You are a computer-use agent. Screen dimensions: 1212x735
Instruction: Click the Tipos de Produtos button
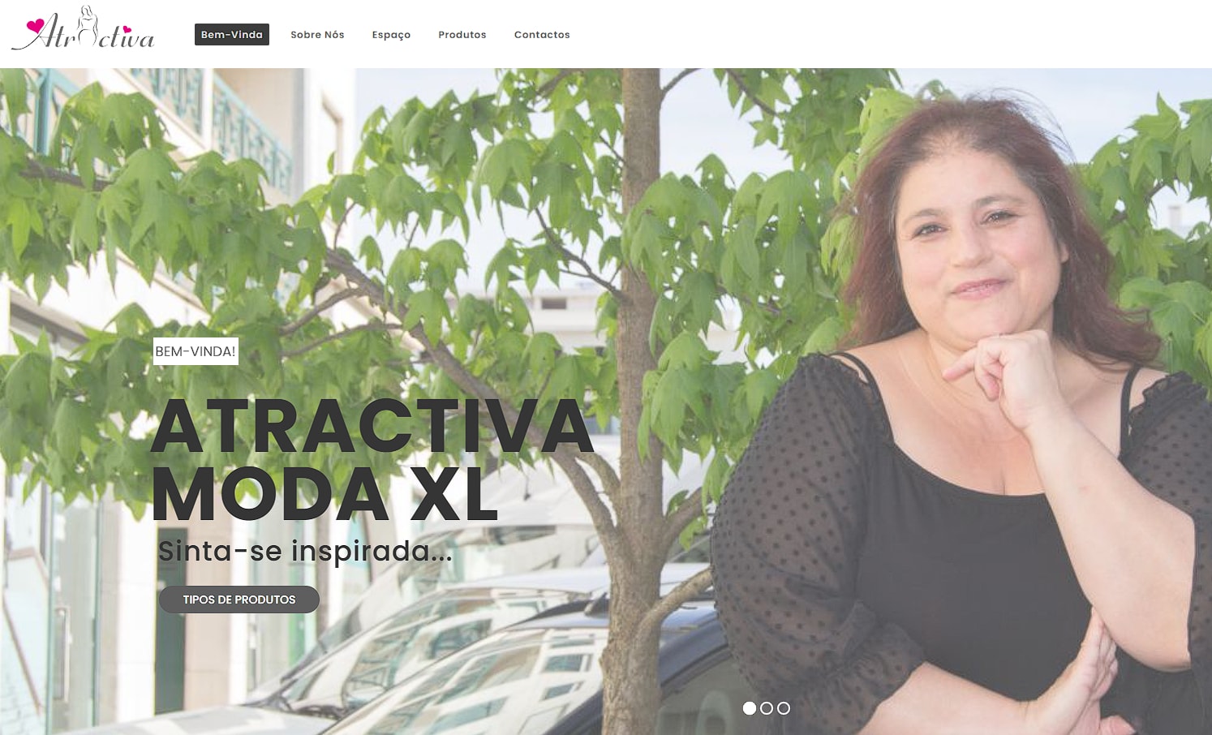239,600
